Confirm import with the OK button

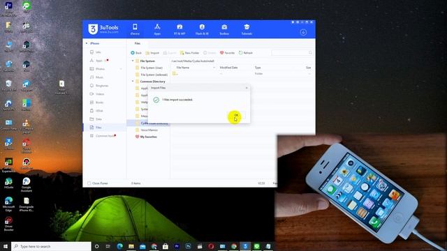pos(236,115)
